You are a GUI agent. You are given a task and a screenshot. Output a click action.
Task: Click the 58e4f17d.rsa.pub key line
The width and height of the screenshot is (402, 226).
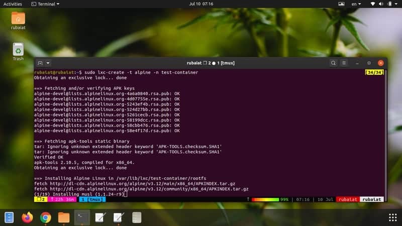point(107,131)
